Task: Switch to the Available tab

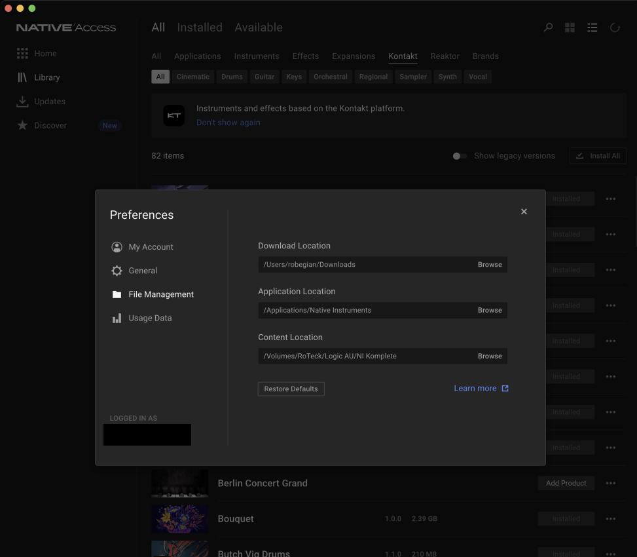Action: (259, 28)
